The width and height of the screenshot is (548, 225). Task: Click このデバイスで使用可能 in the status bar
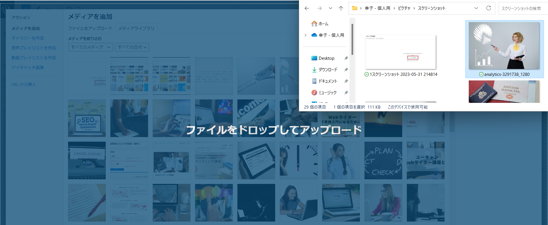pyautogui.click(x=407, y=107)
